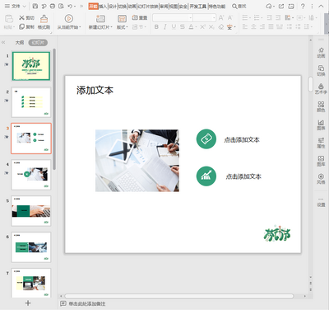Click the Cut (剪切) scissors icon
329x310 pixels.
point(22,18)
